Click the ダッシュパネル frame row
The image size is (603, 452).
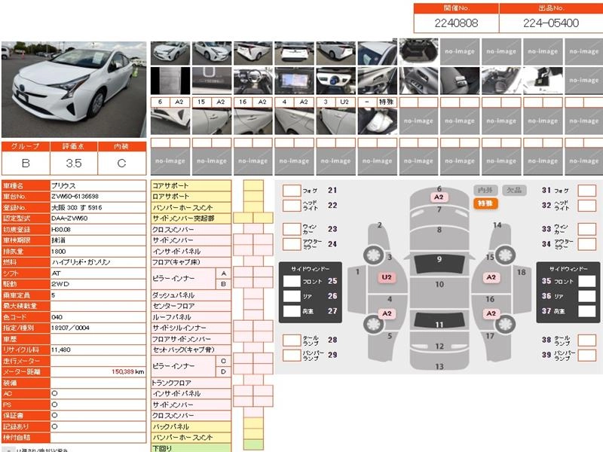(191, 295)
